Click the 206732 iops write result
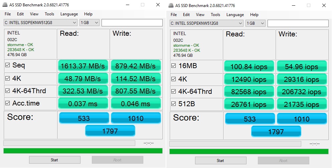Screen dimensions: 332x168 302,92
